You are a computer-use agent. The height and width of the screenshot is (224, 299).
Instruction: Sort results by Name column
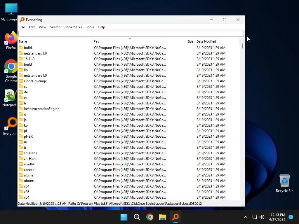(55, 41)
